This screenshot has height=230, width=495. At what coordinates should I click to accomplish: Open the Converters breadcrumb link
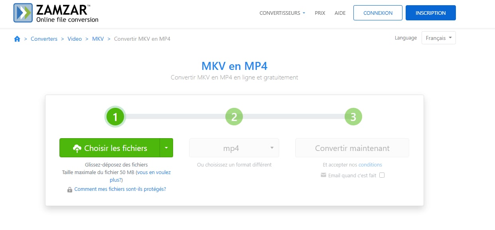(44, 39)
